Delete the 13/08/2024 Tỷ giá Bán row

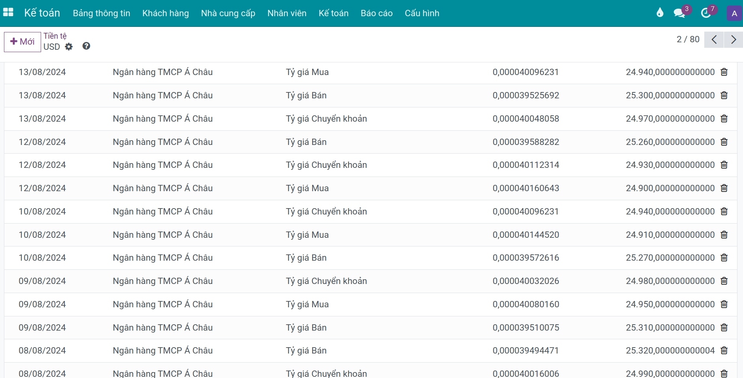coord(724,95)
